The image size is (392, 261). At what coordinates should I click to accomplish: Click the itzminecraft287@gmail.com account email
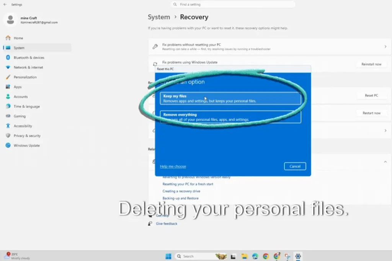pyautogui.click(x=39, y=22)
